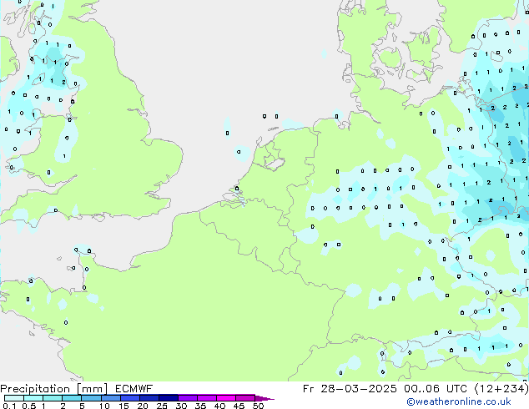Viewport: 529px width, 409px height.
Task: Click the '00..06 UTC' time range text
Action: coord(436,389)
